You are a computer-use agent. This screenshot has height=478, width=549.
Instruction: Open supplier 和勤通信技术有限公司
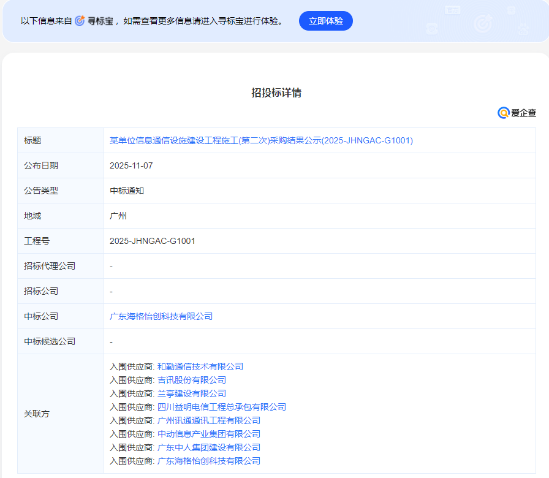(x=200, y=366)
